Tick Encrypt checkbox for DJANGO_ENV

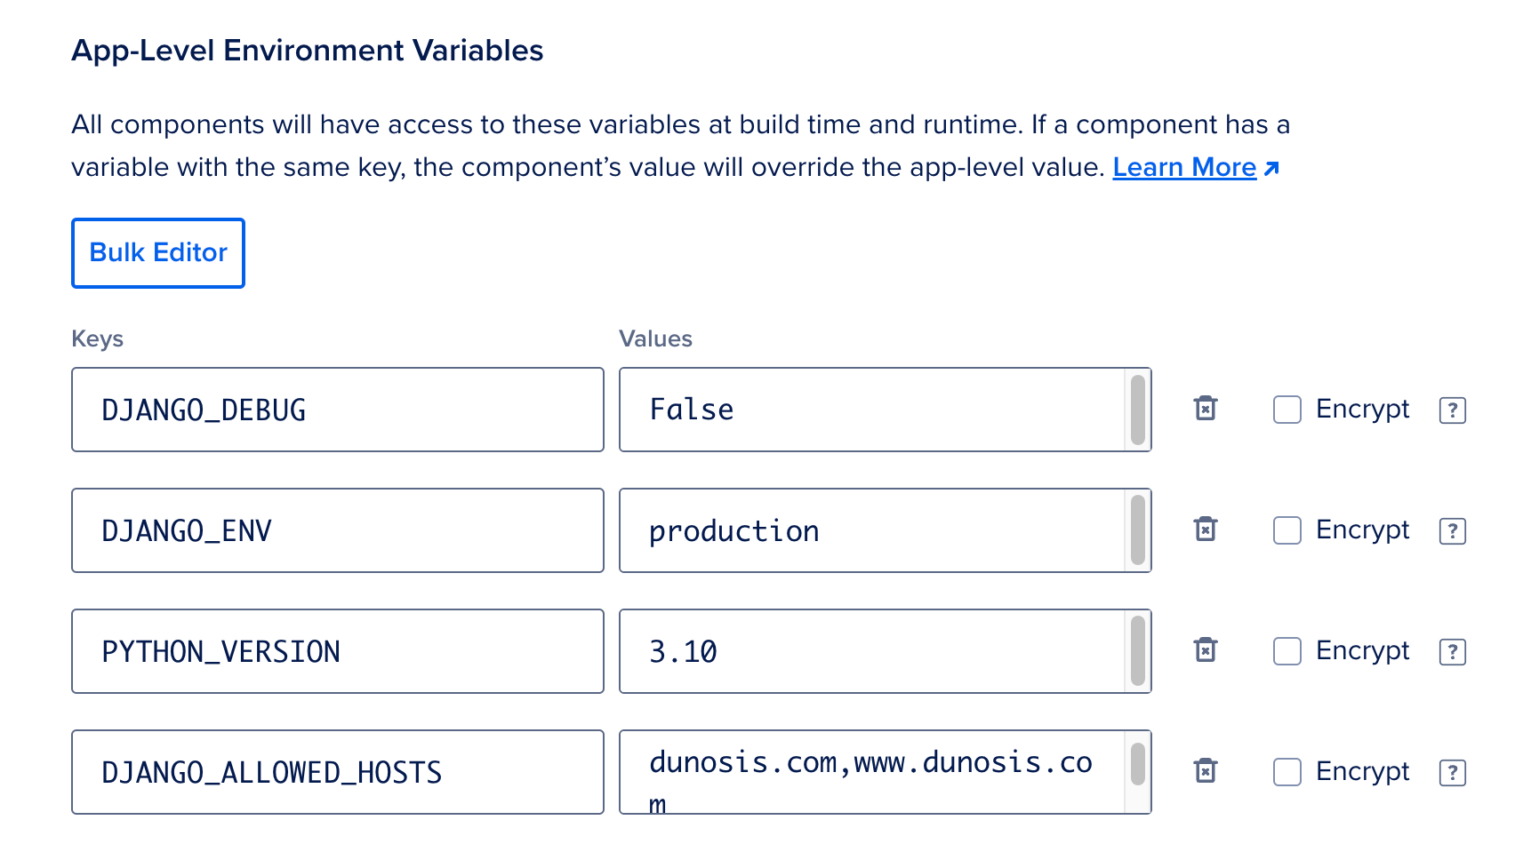1287,530
